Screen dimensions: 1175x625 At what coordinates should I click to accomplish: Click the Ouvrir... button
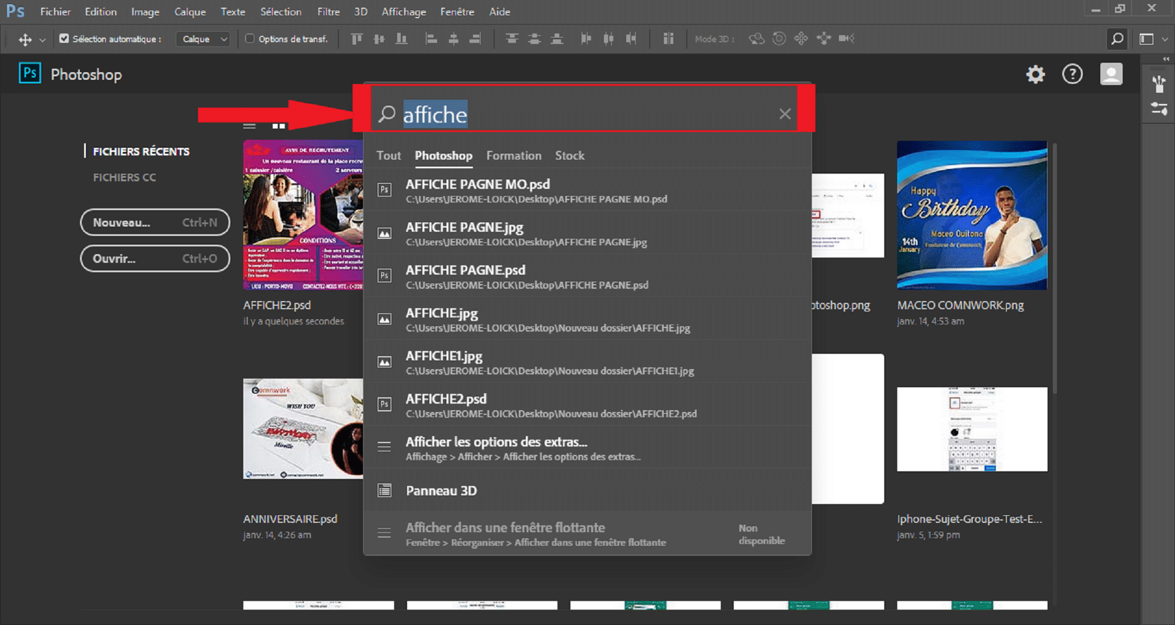(x=155, y=258)
